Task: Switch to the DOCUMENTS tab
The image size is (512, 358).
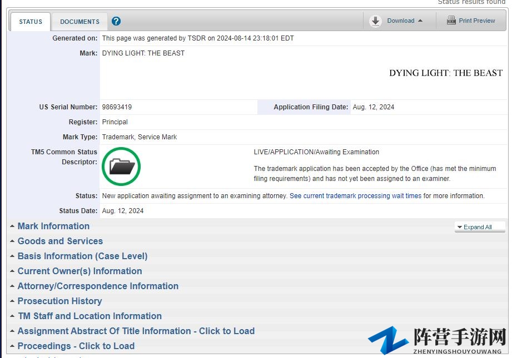Action: pyautogui.click(x=79, y=22)
